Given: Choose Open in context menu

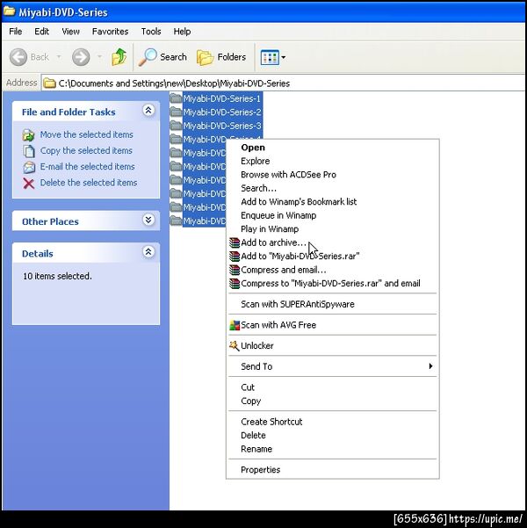Looking at the screenshot, I should click(332, 148).
